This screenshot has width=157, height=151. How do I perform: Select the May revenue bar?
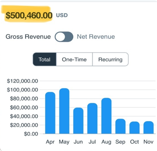(64, 111)
